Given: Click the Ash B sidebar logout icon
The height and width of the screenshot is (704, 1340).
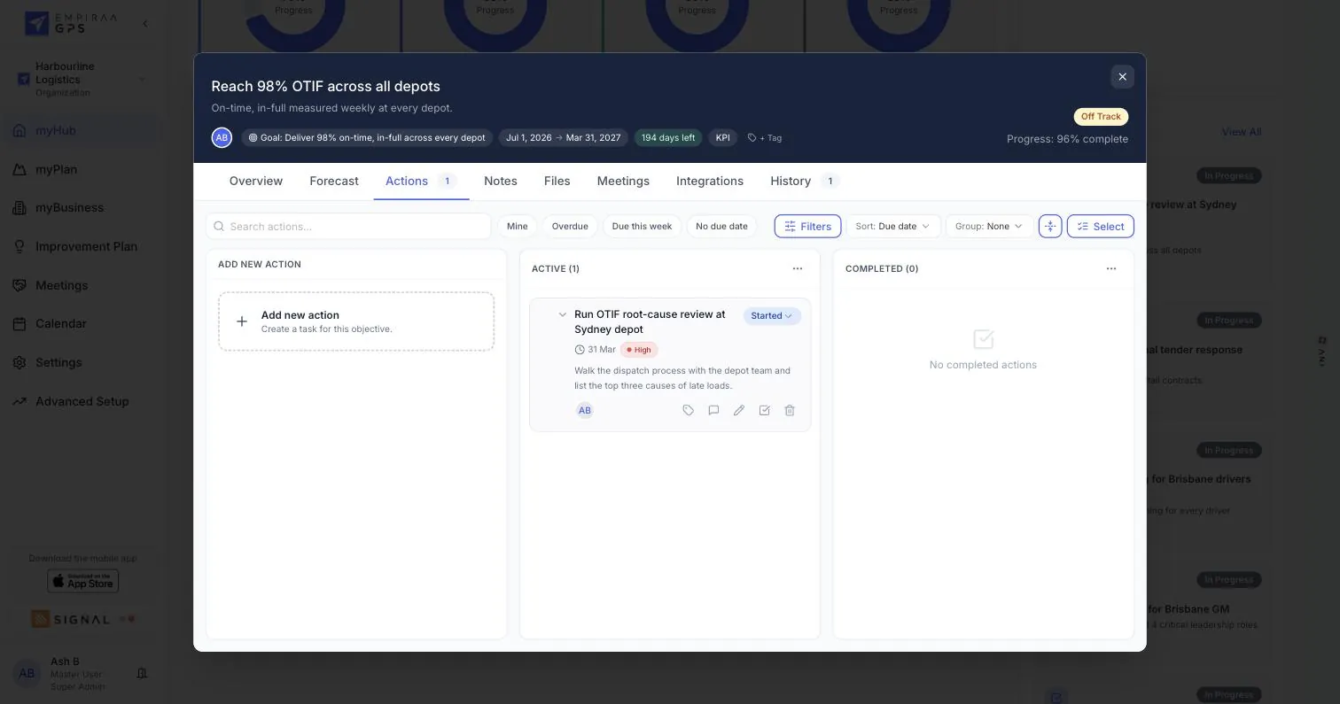Looking at the screenshot, I should click(142, 674).
